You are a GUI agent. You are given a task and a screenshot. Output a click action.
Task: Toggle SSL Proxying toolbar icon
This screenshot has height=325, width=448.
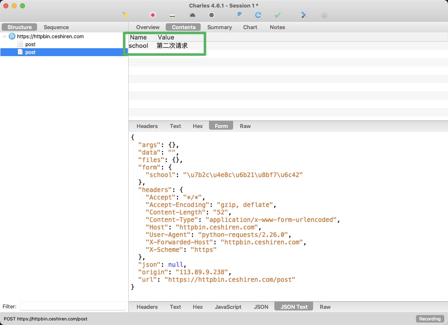172,15
